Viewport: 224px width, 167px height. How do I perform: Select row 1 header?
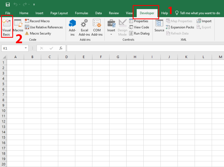3,62
